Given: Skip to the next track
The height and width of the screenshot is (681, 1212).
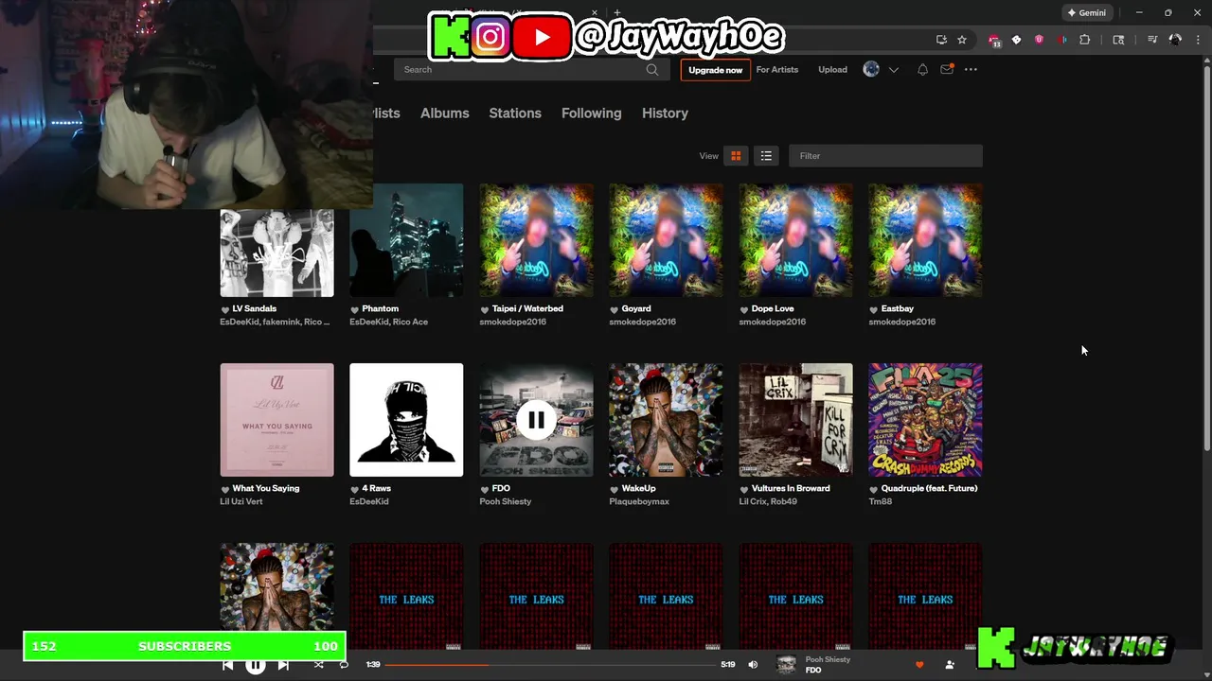Looking at the screenshot, I should coord(283,665).
